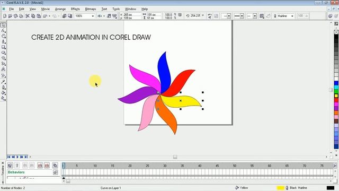Viewport: 339px width, 191px height.
Task: Click the Copy icon in toolbar
Action: pyautogui.click(x=33, y=16)
